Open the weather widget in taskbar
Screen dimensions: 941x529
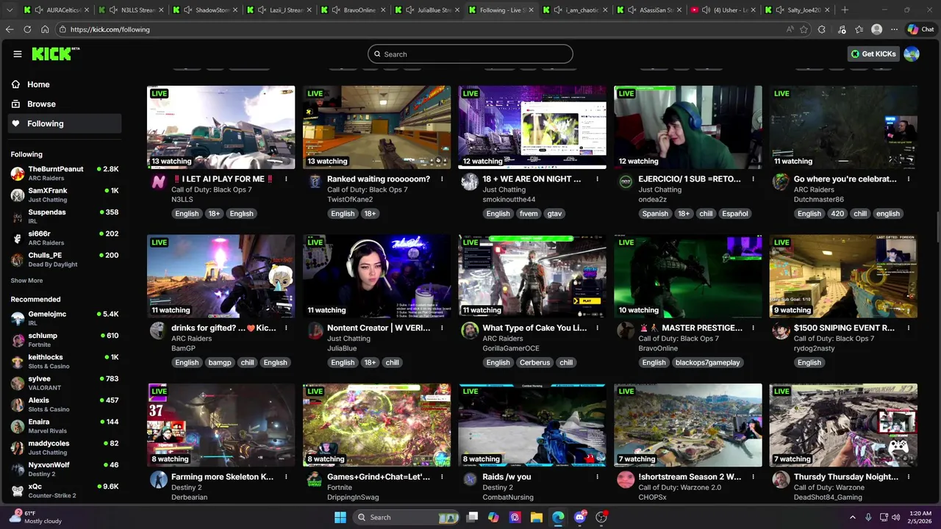click(35, 517)
